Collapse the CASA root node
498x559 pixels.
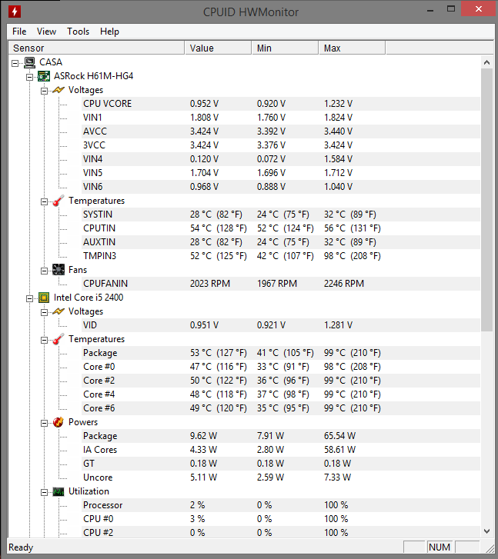(x=15, y=64)
